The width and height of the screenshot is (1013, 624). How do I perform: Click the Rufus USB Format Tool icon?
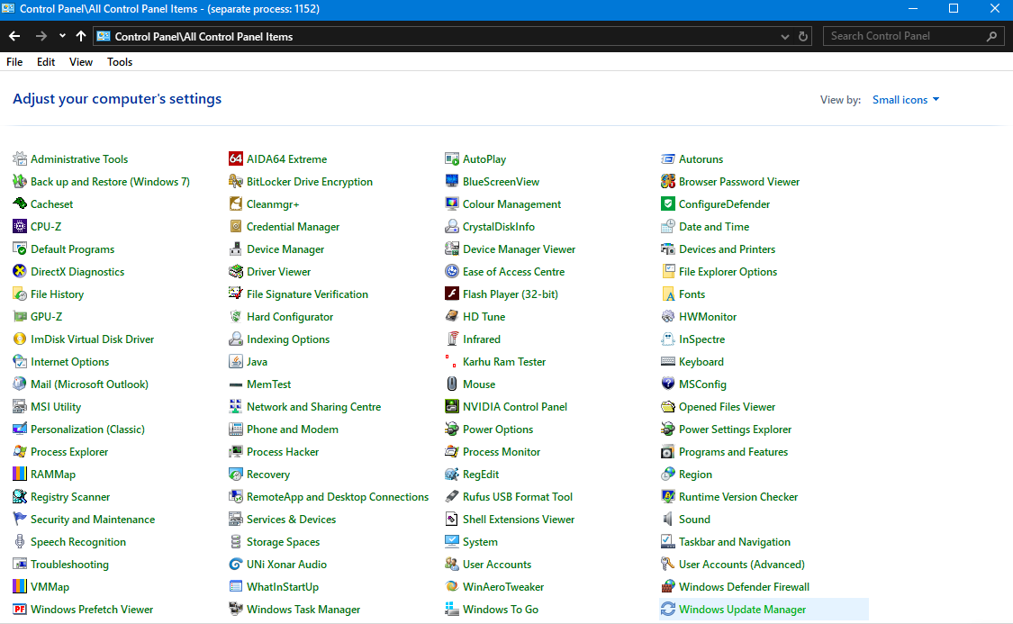(452, 497)
